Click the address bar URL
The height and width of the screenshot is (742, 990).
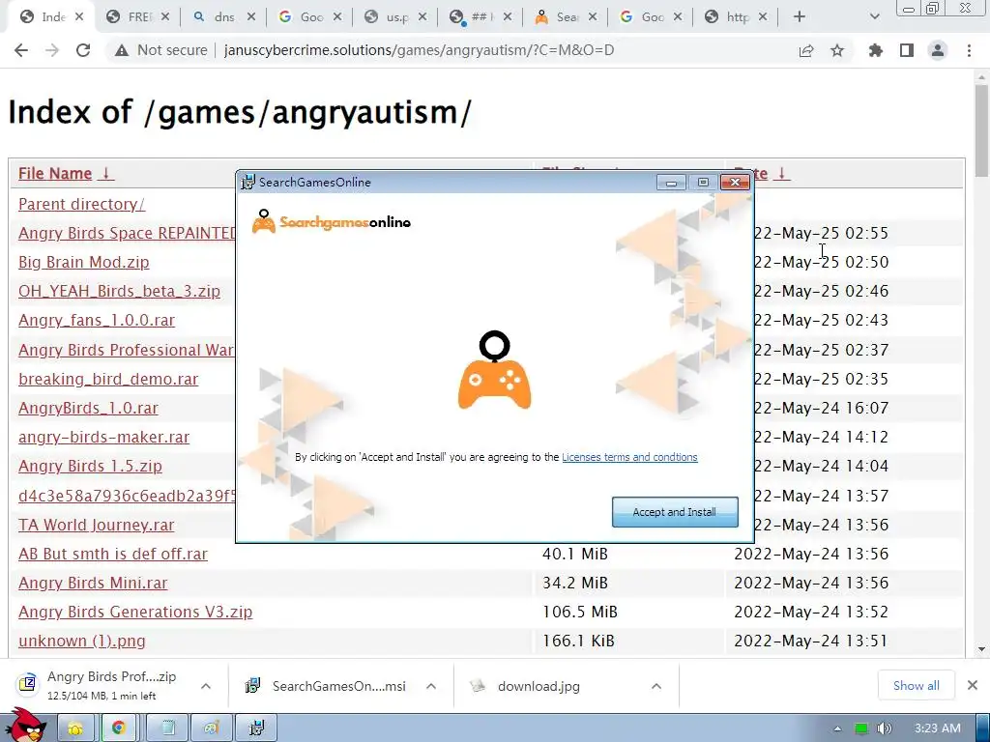click(419, 50)
